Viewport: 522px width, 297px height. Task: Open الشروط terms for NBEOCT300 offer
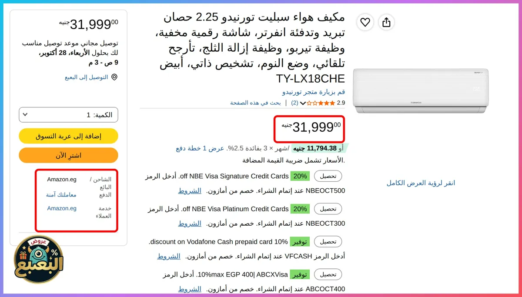coord(190,224)
